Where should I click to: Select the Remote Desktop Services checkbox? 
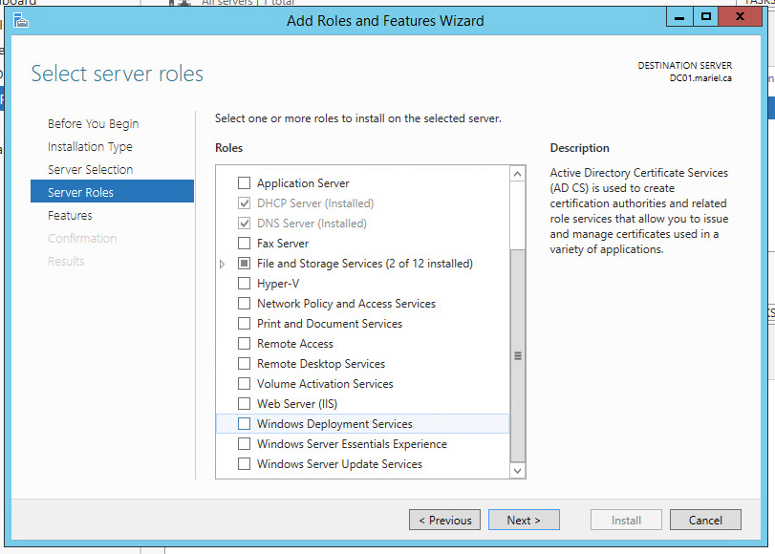click(x=245, y=364)
